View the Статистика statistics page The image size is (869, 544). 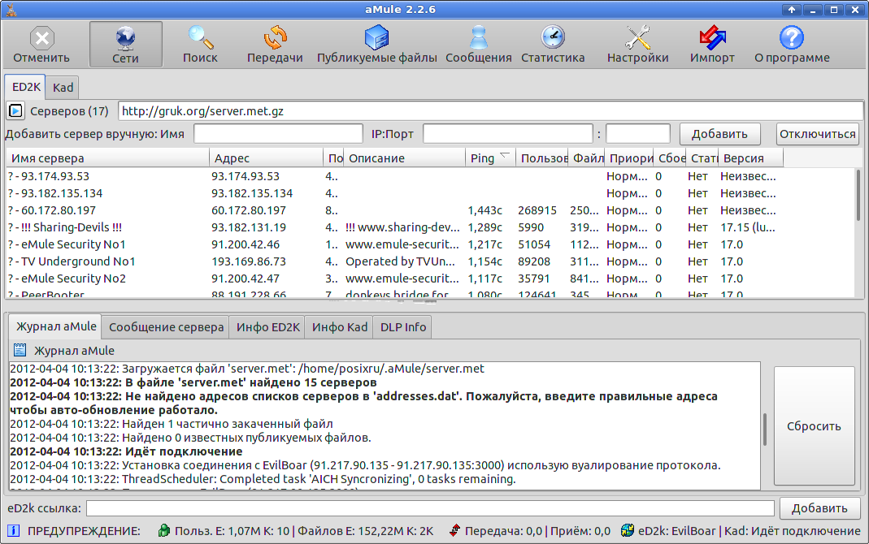(x=553, y=45)
